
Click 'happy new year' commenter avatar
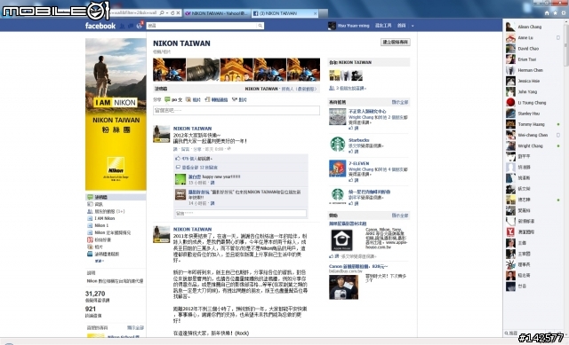[x=180, y=179]
